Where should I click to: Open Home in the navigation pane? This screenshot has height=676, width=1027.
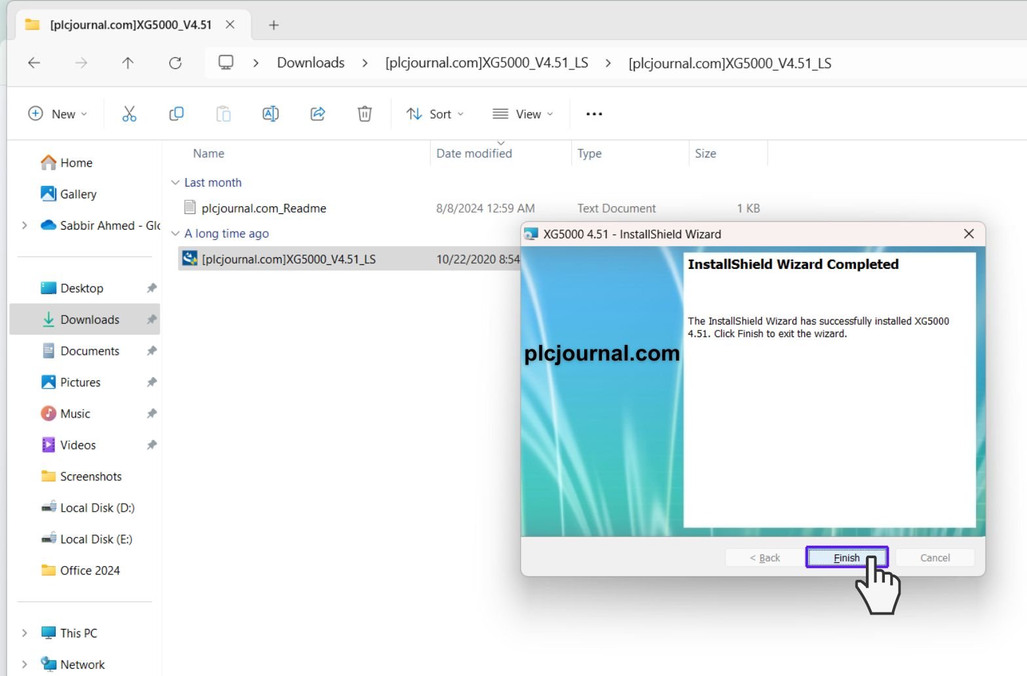76,162
